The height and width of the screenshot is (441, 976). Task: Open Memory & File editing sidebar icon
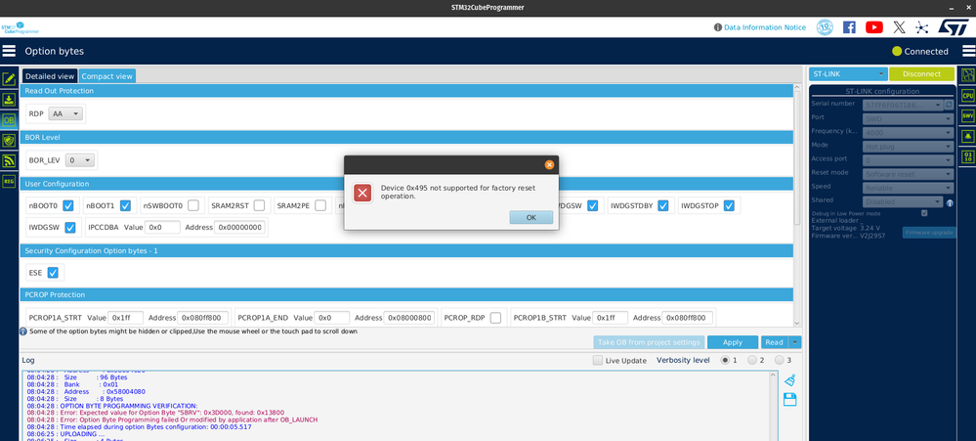tap(9, 79)
